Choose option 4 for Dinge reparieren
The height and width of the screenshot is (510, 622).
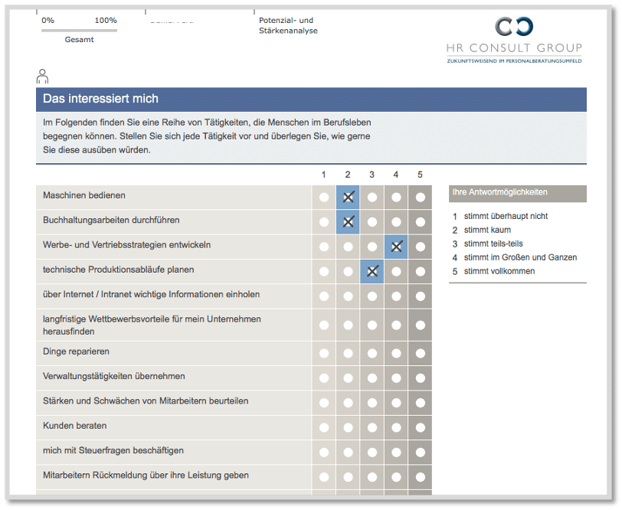(396, 353)
